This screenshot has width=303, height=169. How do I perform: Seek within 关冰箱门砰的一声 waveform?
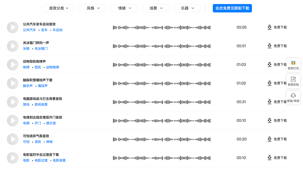pos(161,46)
